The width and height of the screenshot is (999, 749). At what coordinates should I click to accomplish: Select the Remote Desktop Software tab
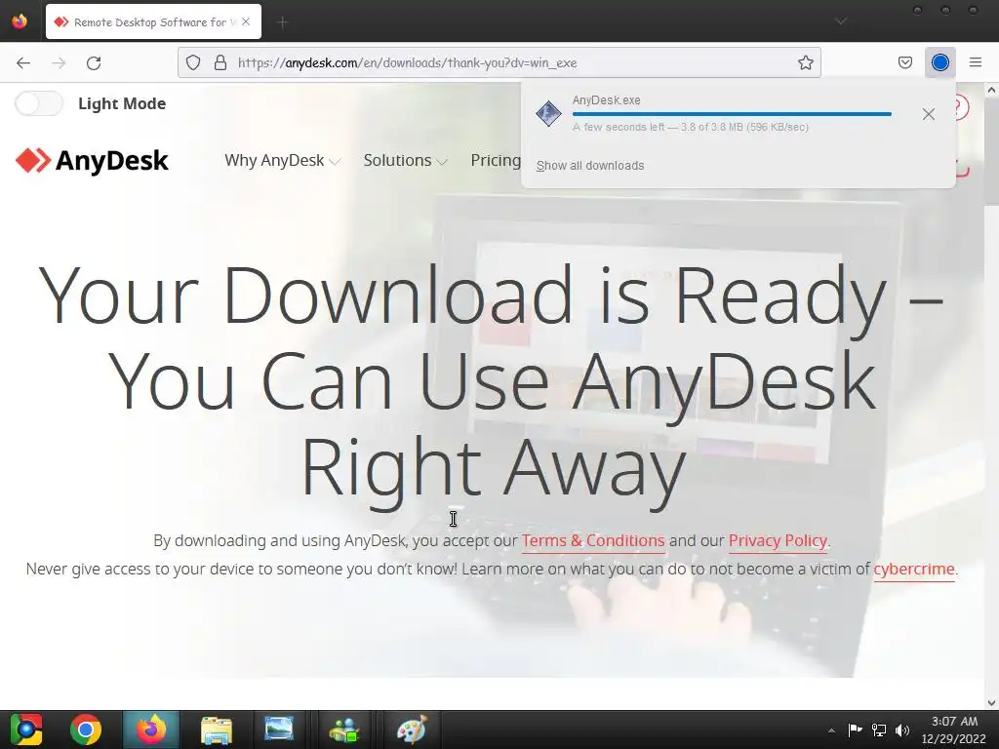click(153, 21)
